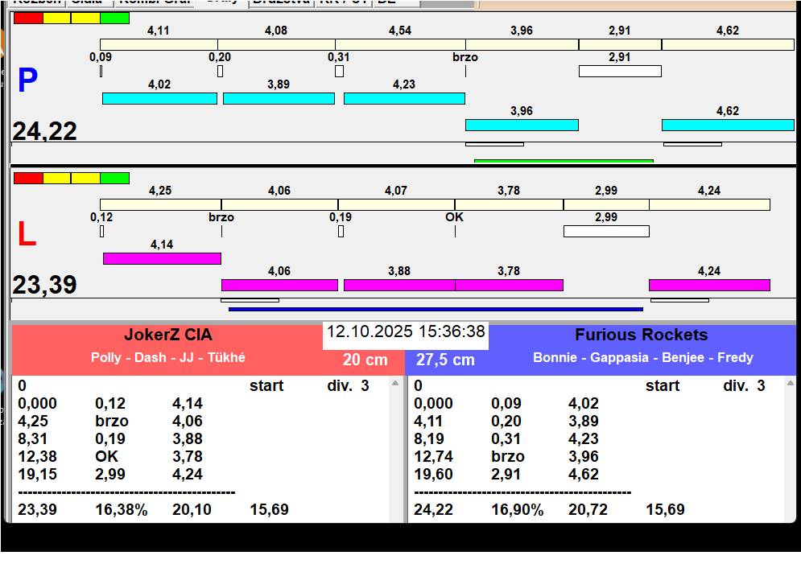
Task: Click the green line under lane P
Action: click(564, 161)
